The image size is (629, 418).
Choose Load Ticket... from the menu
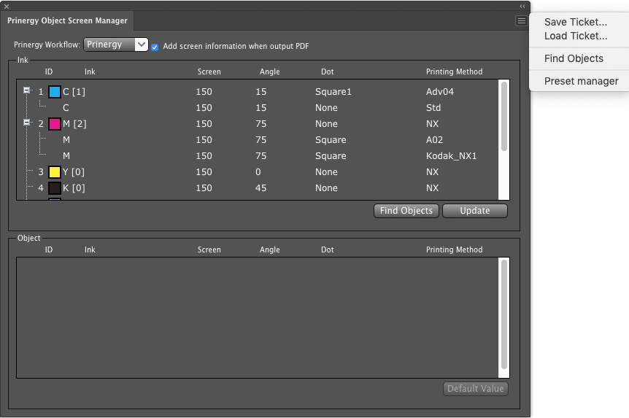[x=575, y=36]
